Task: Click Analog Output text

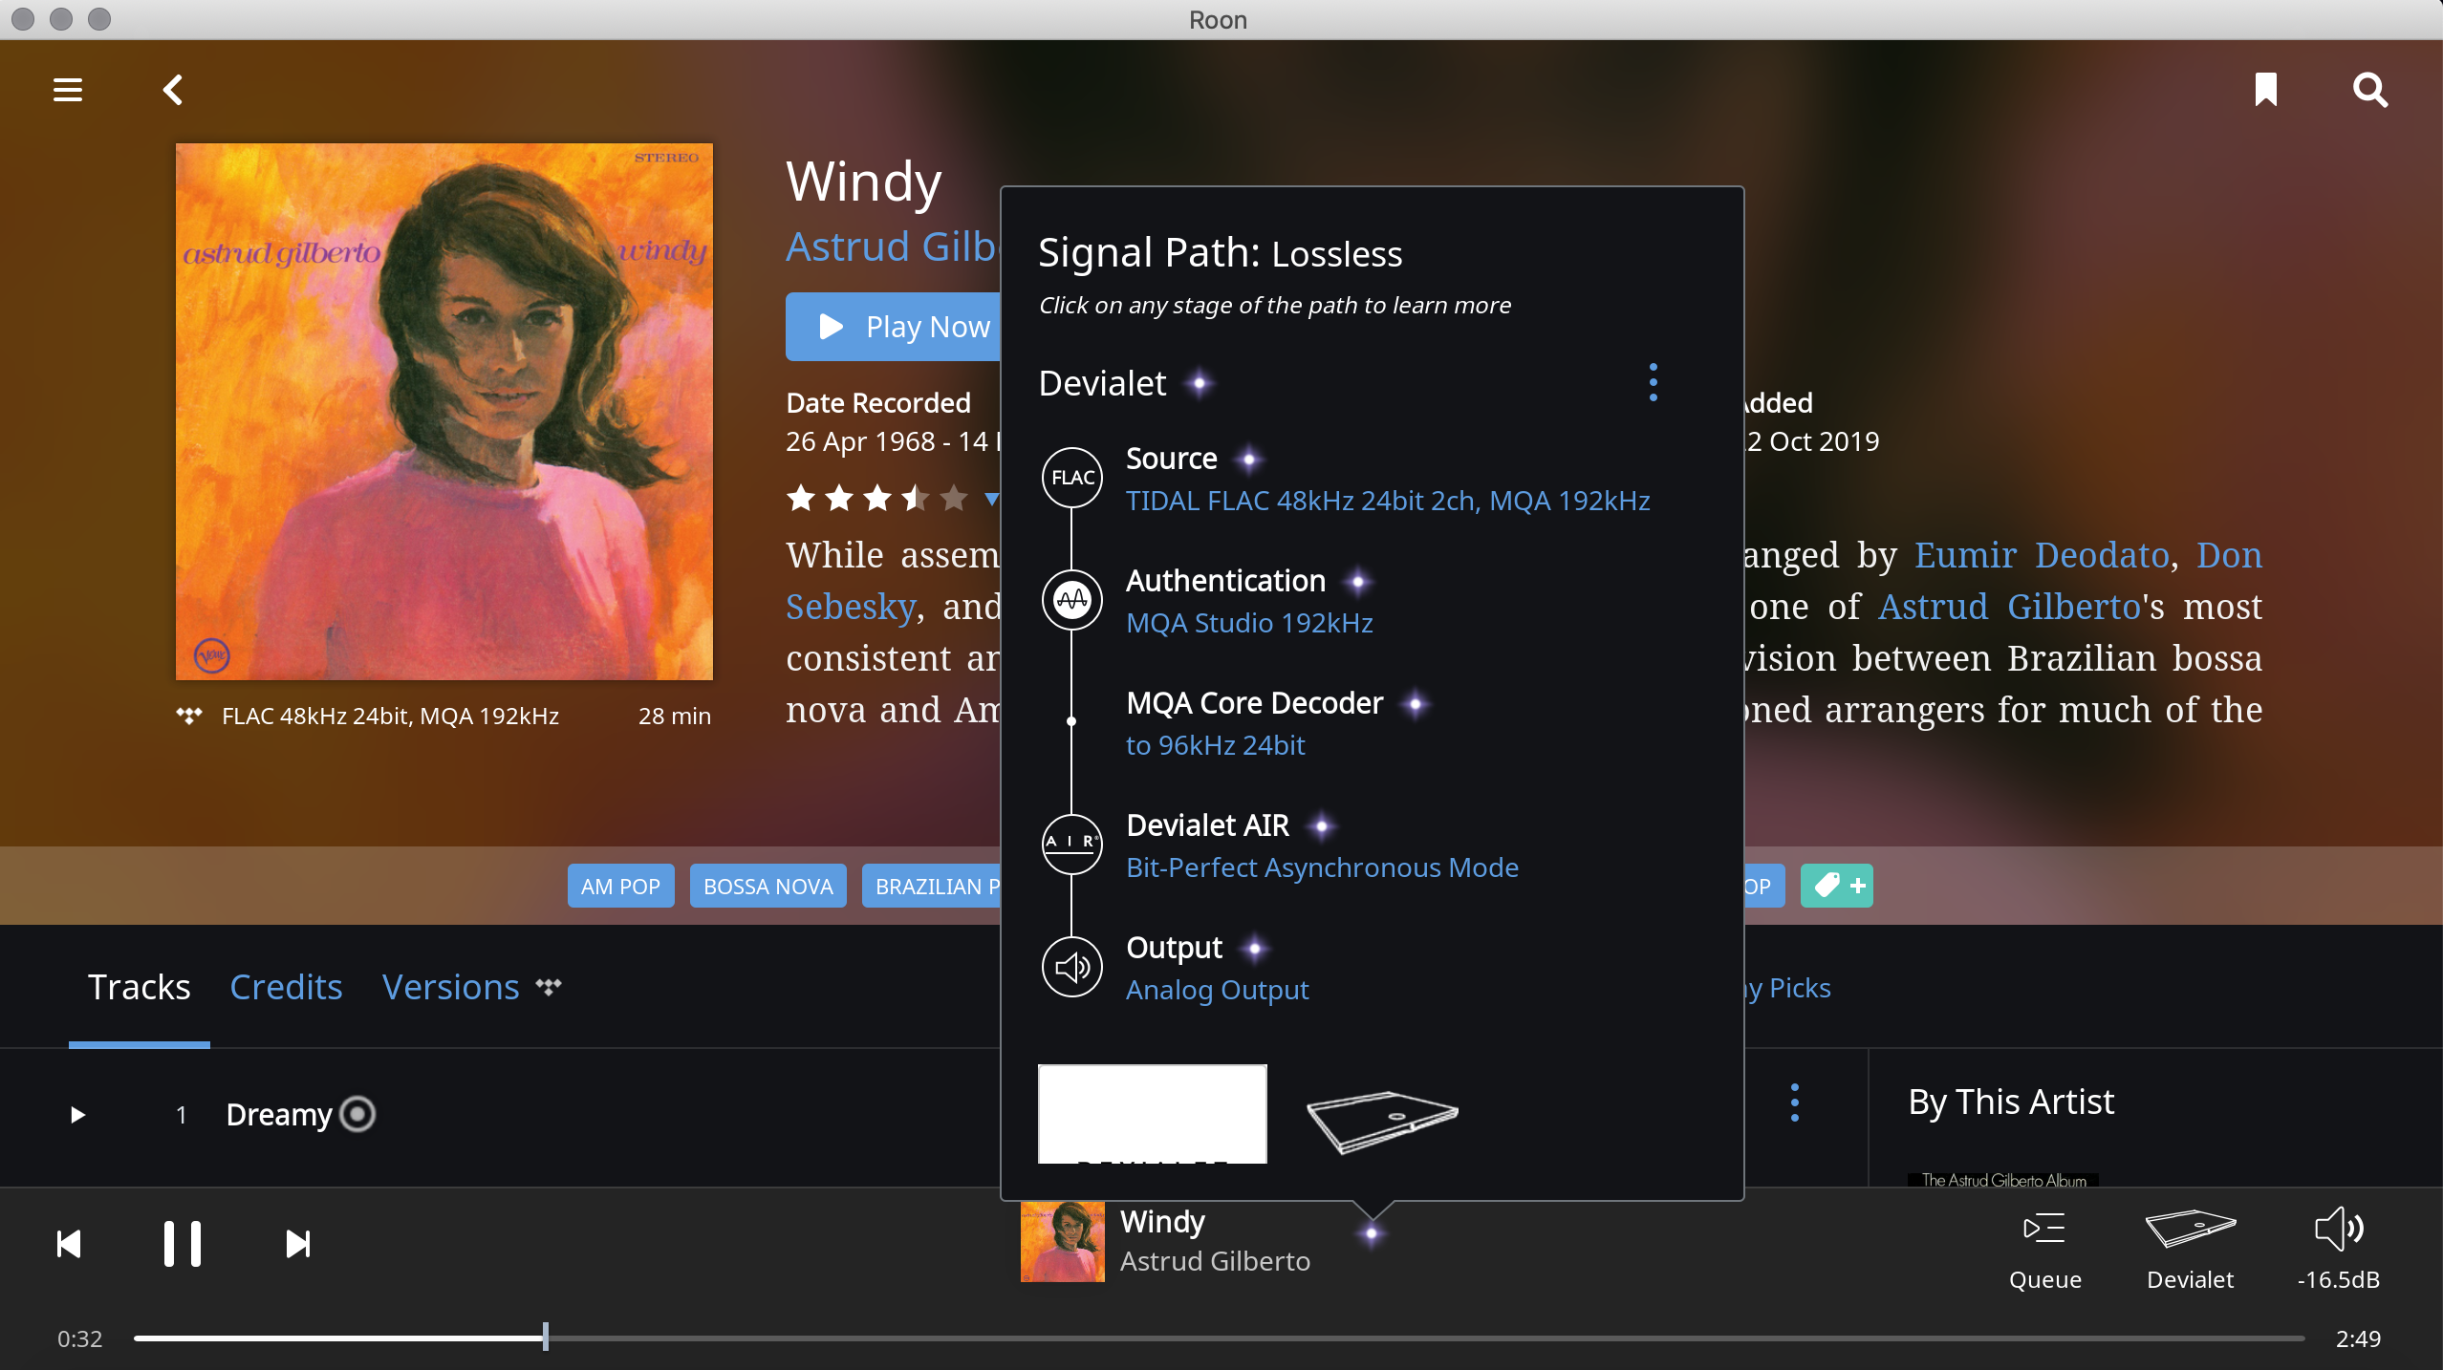Action: [x=1217, y=990]
